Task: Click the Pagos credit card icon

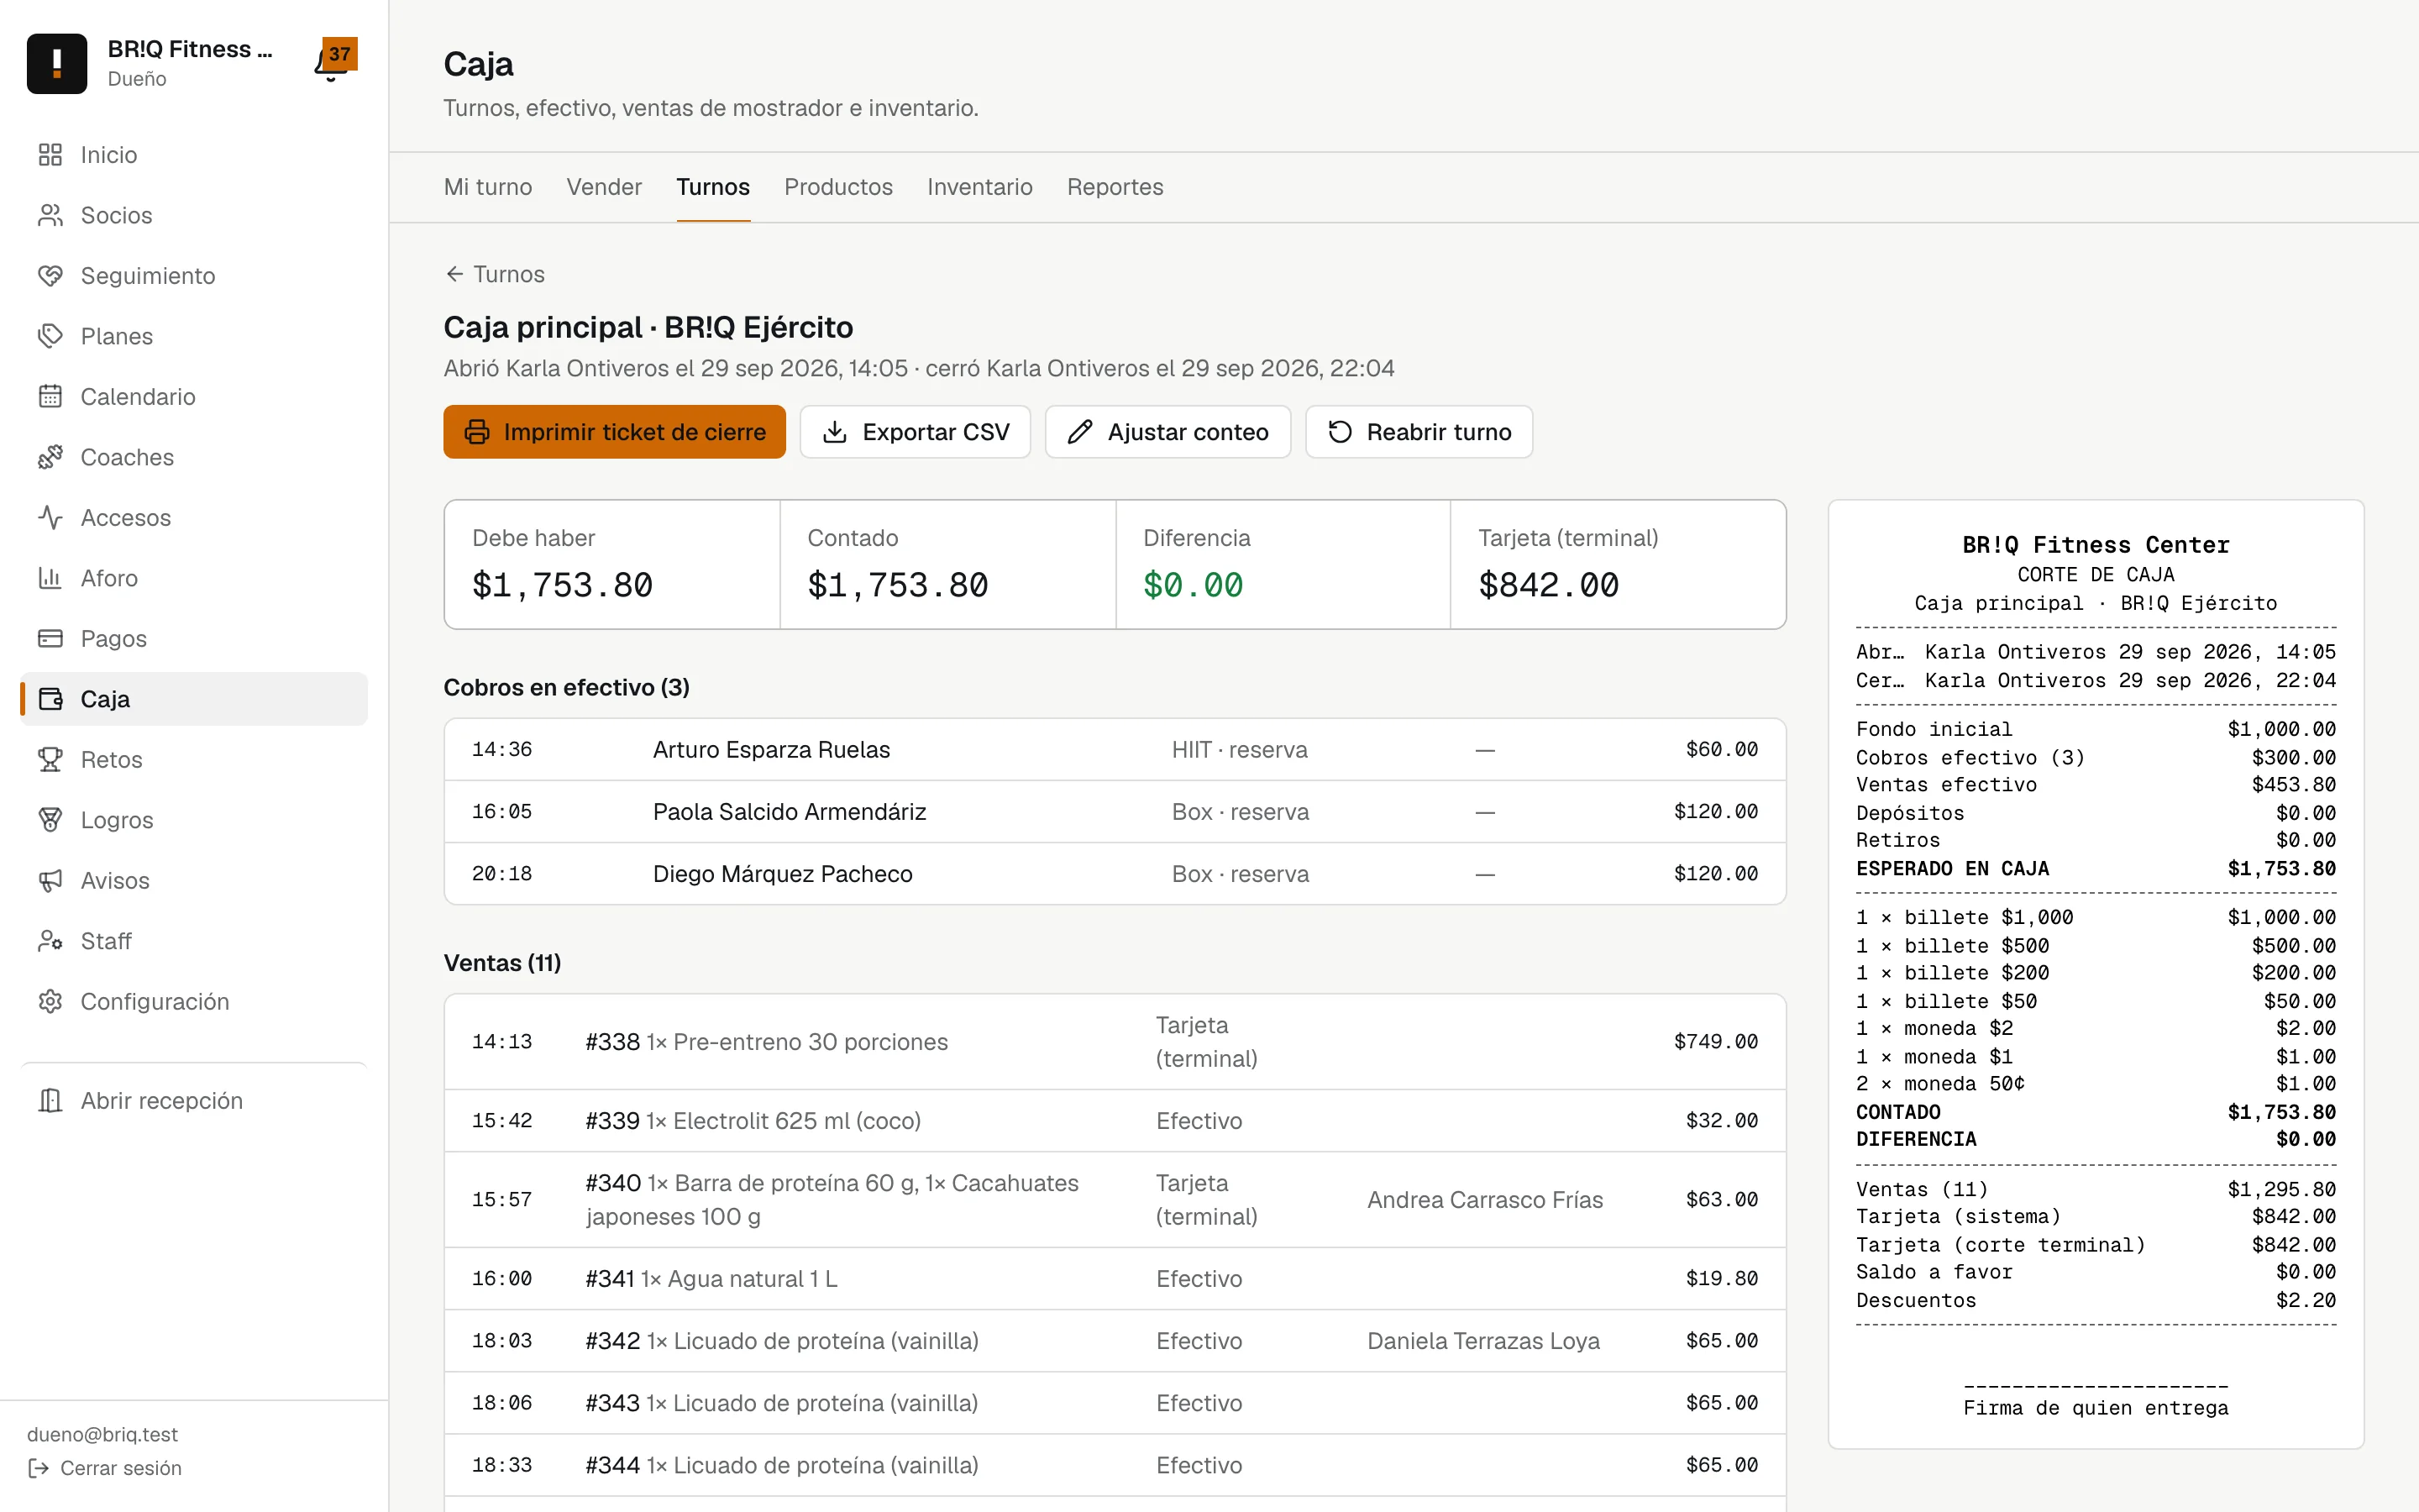Action: click(x=50, y=639)
